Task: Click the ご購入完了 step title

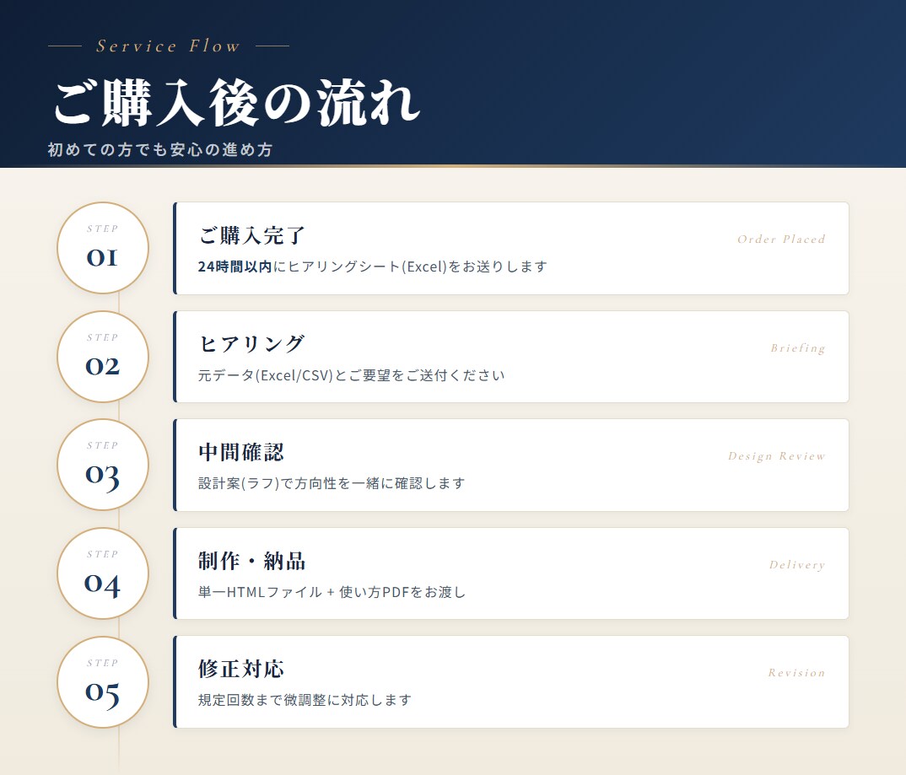Action: pos(252,235)
